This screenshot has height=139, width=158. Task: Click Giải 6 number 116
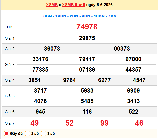coord(87,112)
